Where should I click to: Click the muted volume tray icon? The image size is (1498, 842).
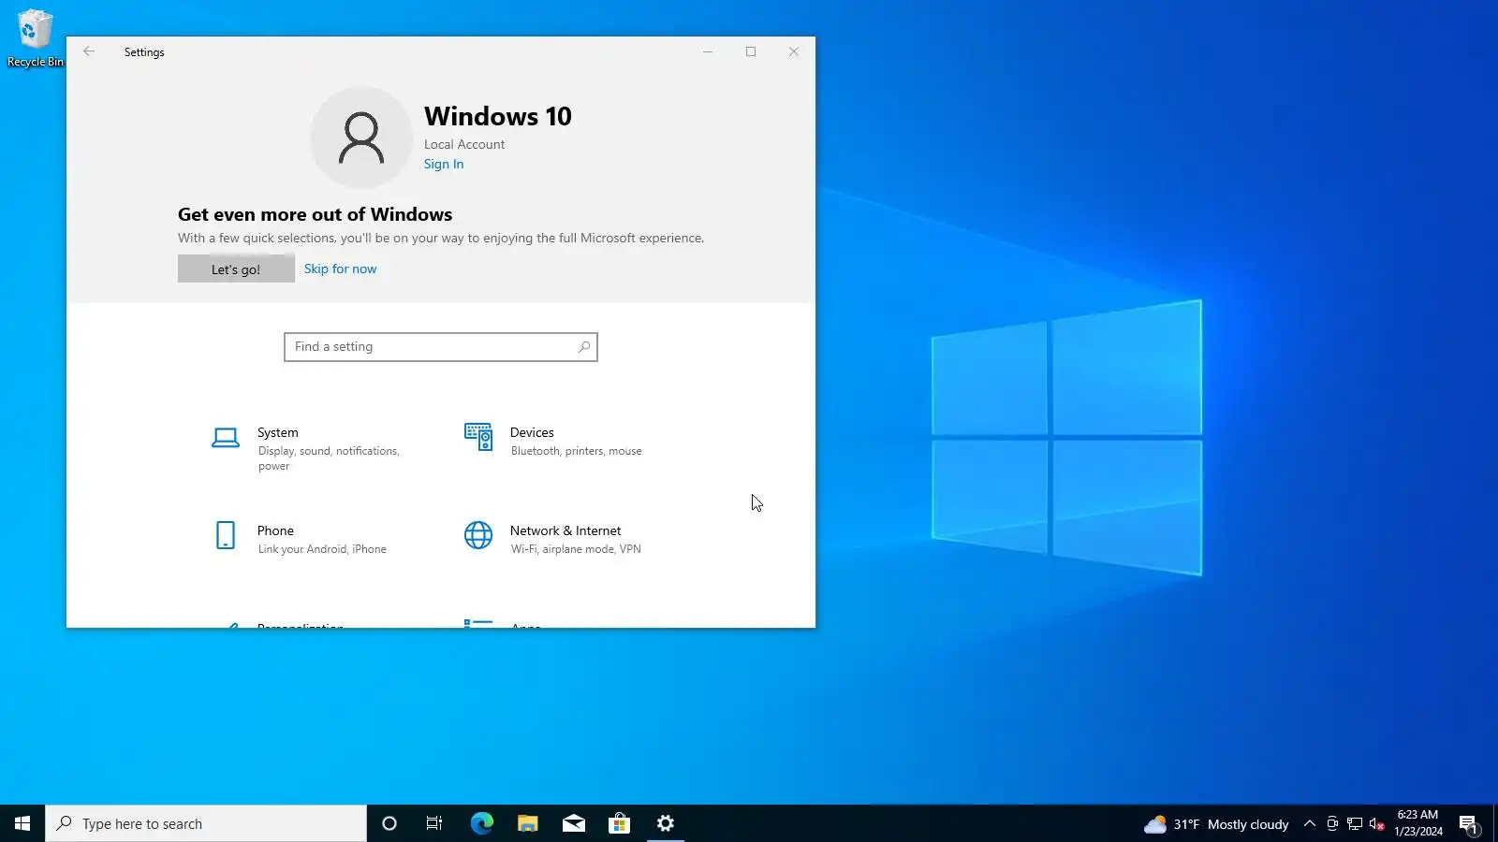pos(1377,824)
